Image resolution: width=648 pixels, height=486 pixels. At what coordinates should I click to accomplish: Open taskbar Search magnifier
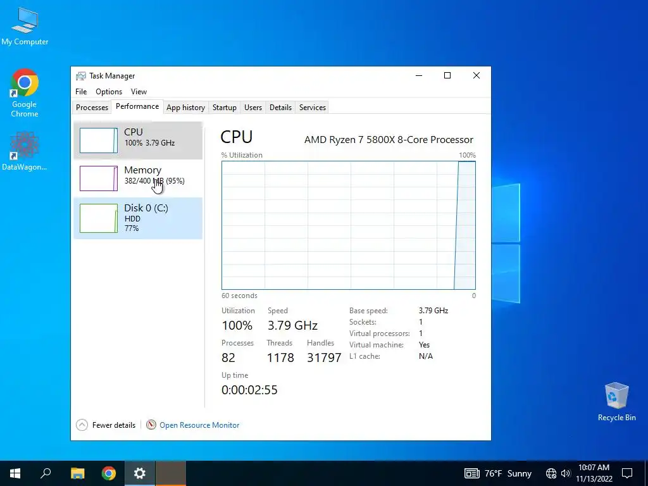tap(46, 473)
